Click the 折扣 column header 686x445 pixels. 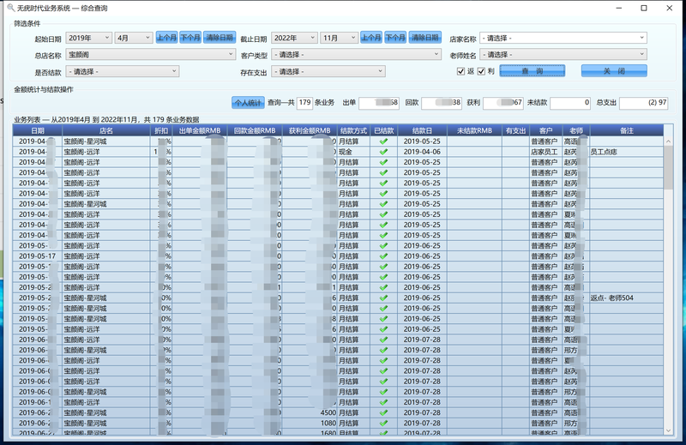pos(161,130)
